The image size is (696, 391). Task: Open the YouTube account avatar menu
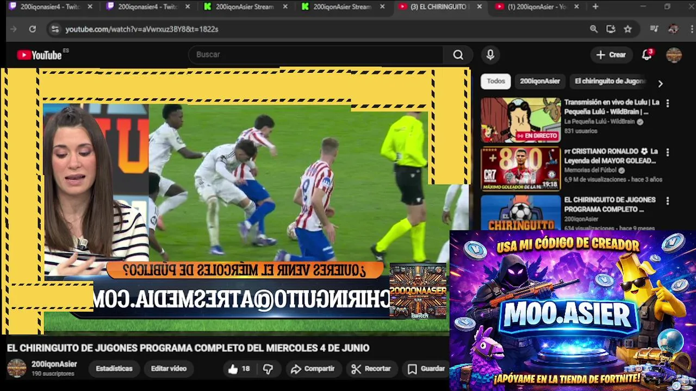point(674,55)
